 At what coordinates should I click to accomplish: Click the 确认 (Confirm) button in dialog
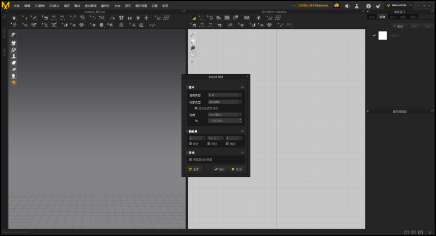219,169
